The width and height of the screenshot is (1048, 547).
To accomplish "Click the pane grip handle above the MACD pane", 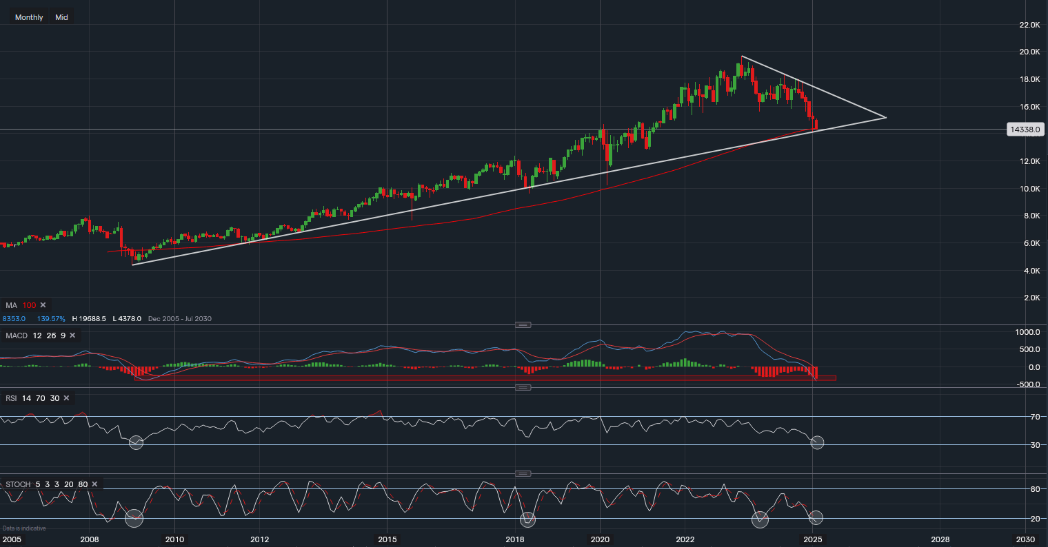I will tap(524, 324).
